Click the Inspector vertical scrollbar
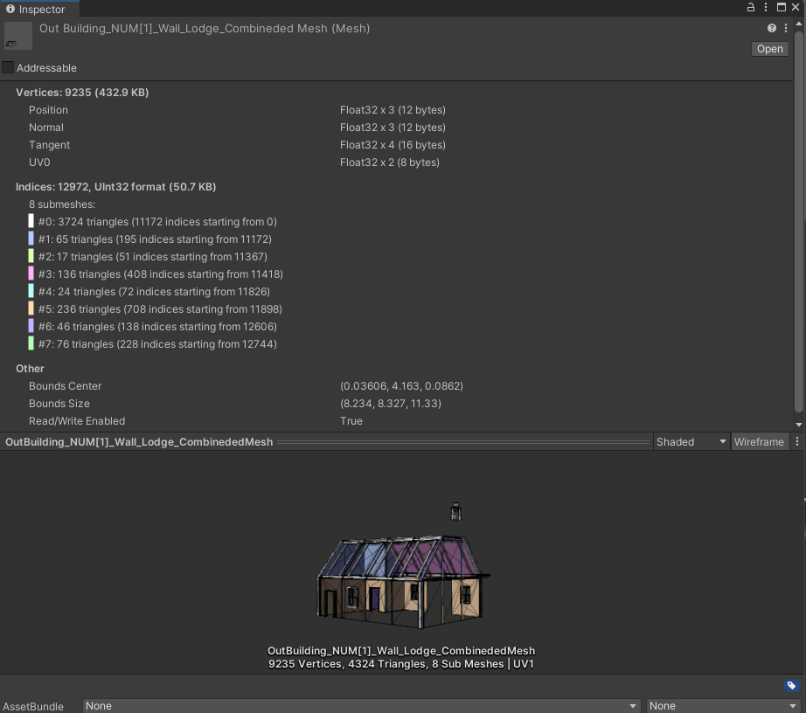Viewport: 806px width, 713px height. click(x=799, y=221)
